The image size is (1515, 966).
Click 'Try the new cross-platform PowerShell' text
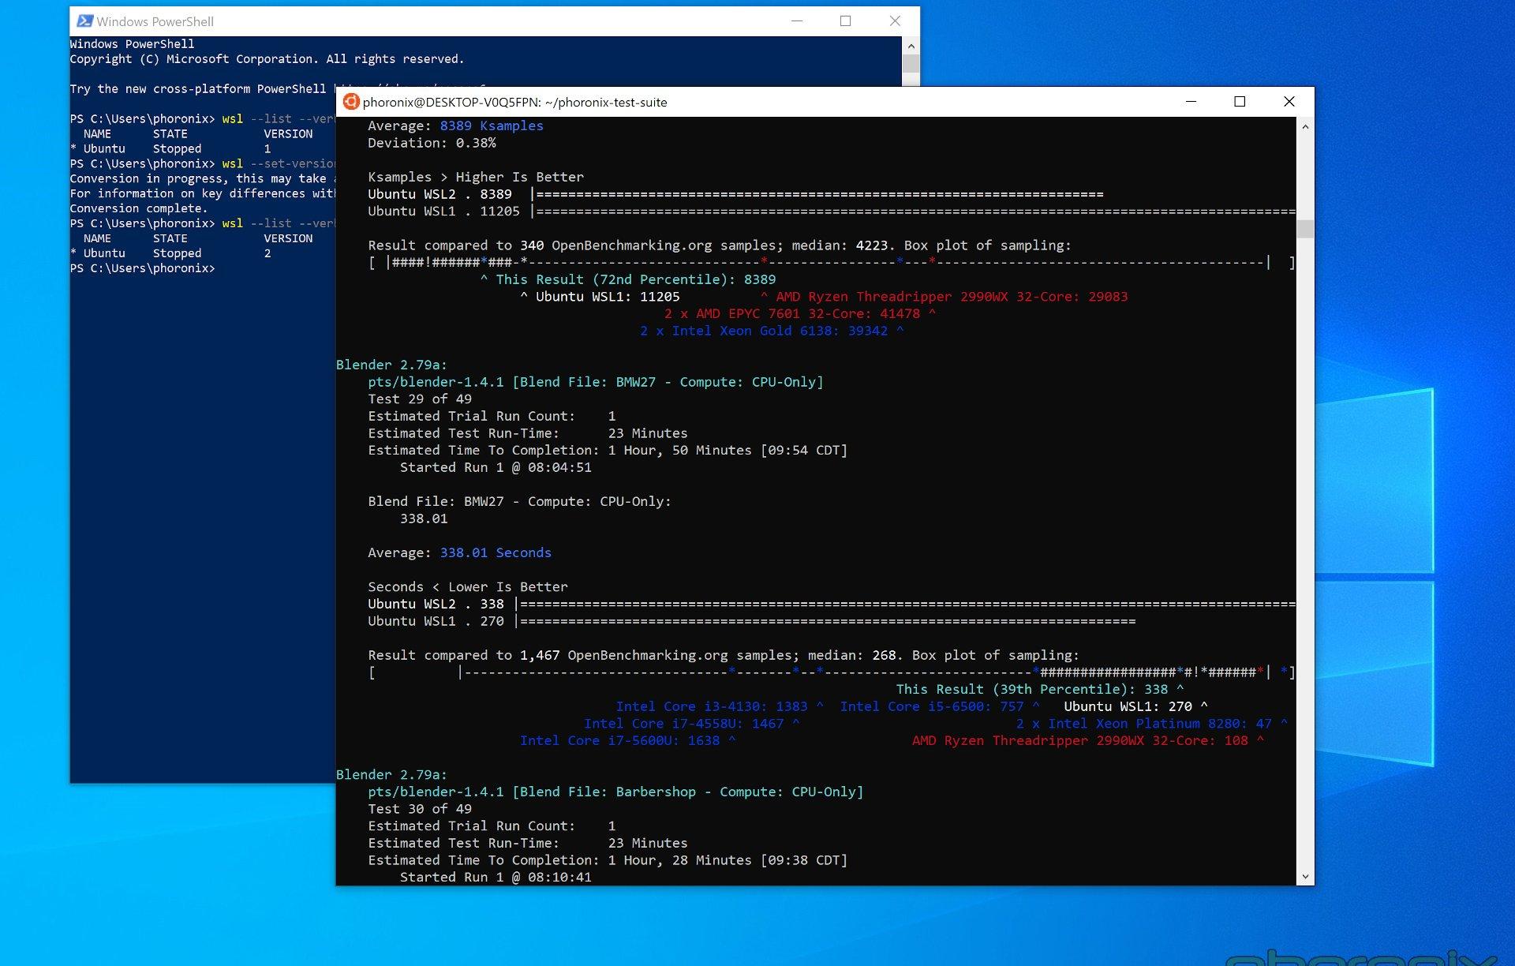click(198, 89)
